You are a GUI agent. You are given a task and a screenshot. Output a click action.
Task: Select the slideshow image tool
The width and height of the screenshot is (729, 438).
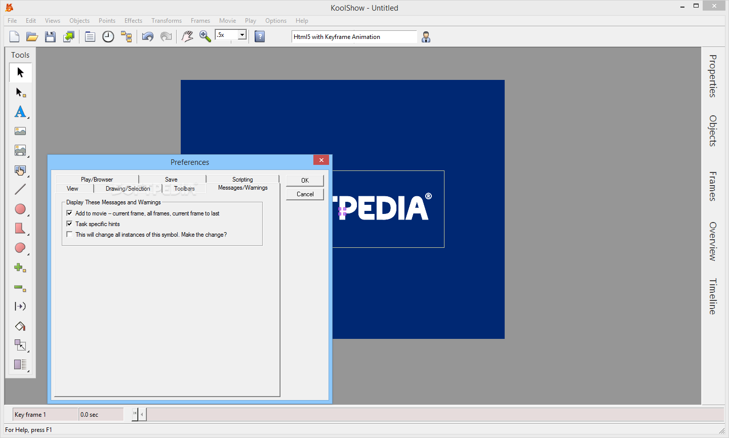click(20, 151)
